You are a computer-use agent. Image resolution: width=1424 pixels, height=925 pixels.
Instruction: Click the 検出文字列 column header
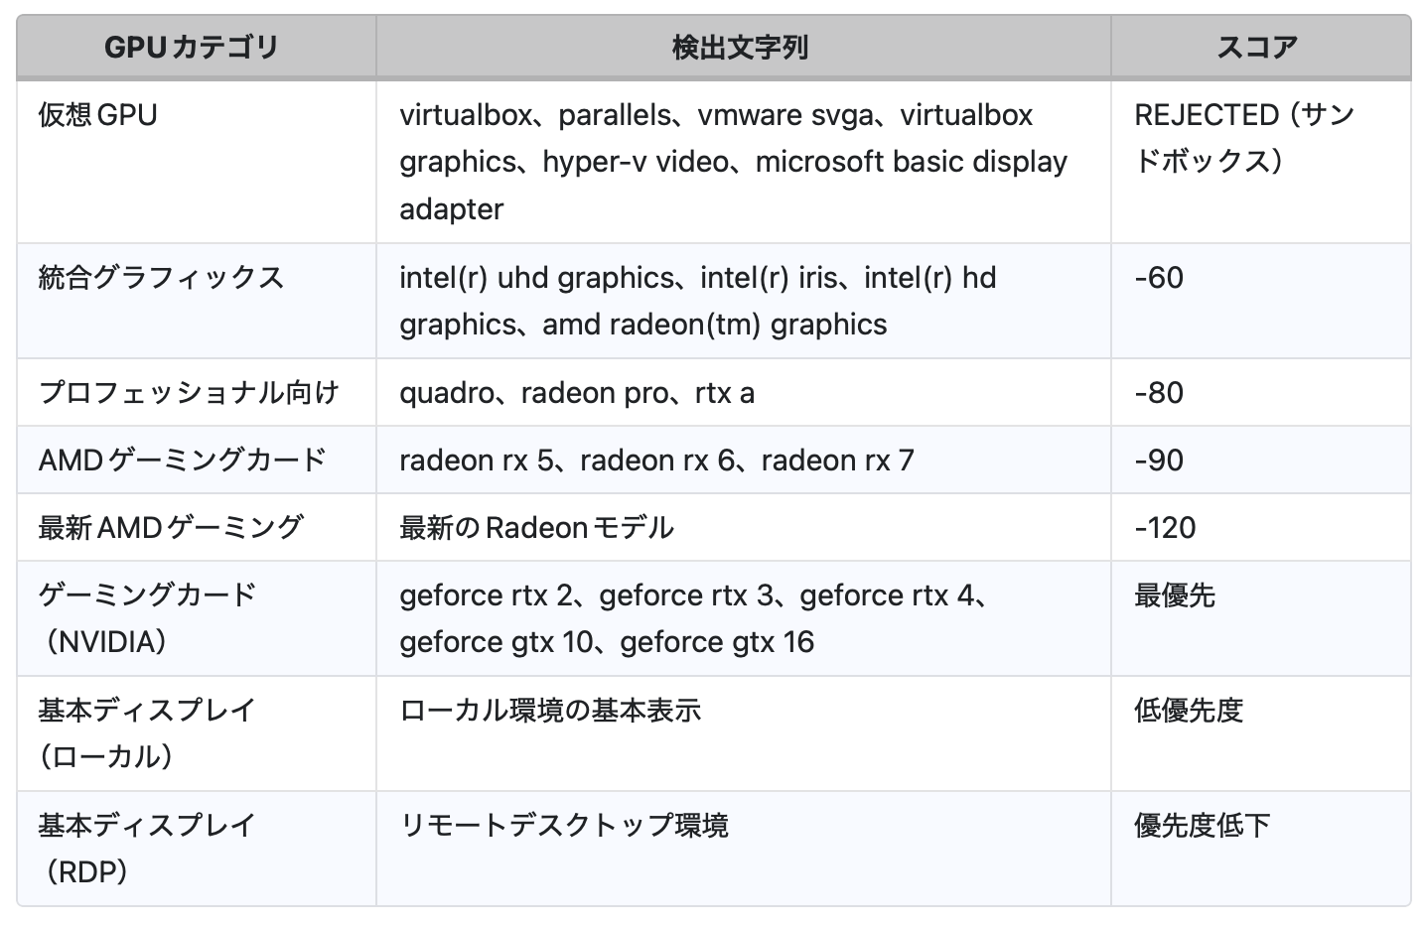pos(741,48)
